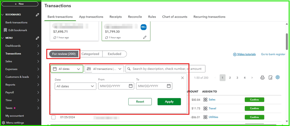This screenshot has height=126, width=290.
Task: Click the Utilities category link
Action: (213, 117)
